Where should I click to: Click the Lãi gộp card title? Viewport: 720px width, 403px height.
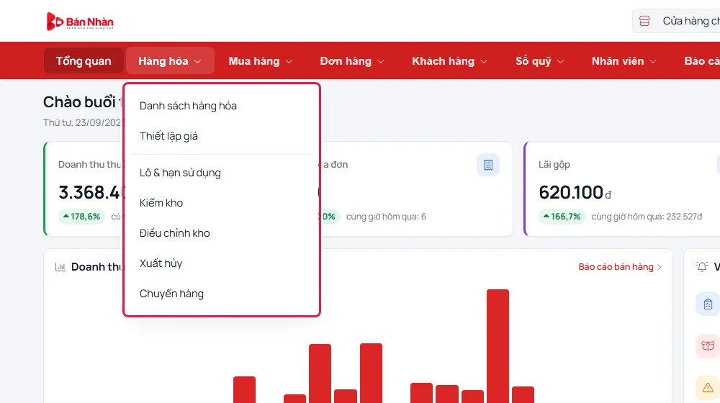click(x=554, y=165)
